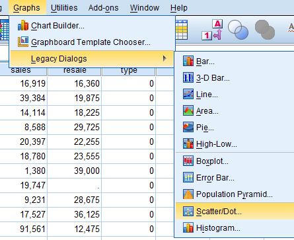The height and width of the screenshot is (240, 294).
Task: Click resale cell 19,875
Action: tap(75, 98)
